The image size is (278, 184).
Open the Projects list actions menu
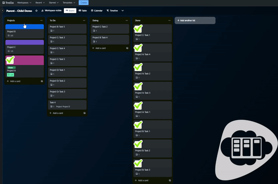click(42, 21)
